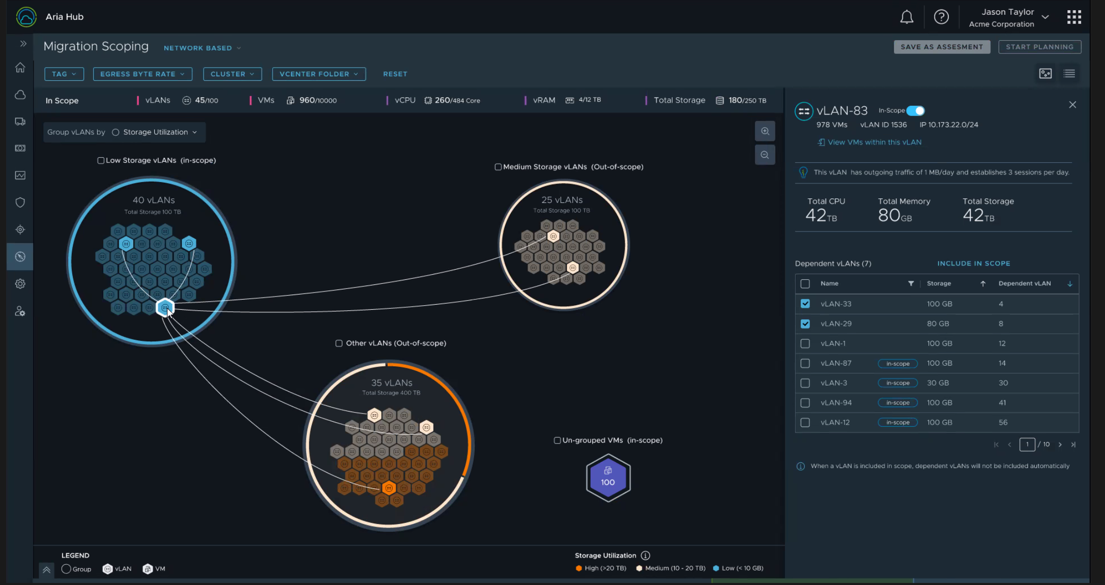This screenshot has height=585, width=1105.
Task: Click the START PLANNING button
Action: [1039, 47]
